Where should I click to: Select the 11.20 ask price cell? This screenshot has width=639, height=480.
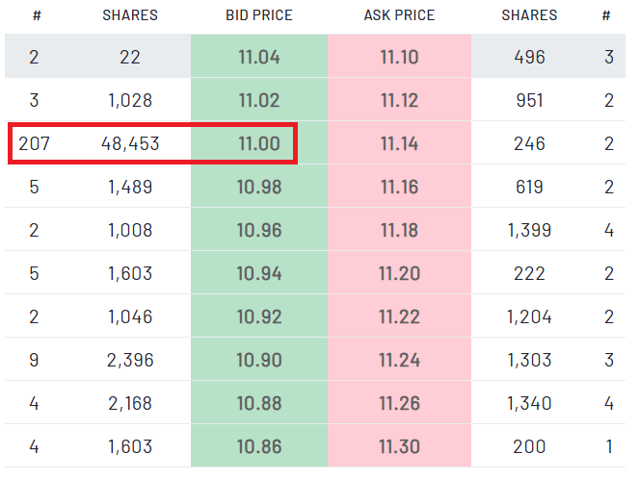399,273
